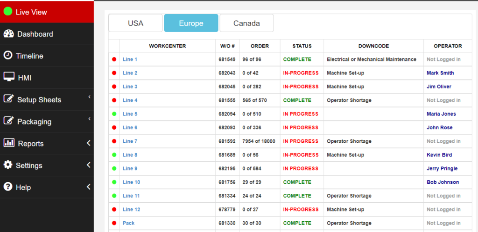Open the Pack workcenter link

point(128,223)
